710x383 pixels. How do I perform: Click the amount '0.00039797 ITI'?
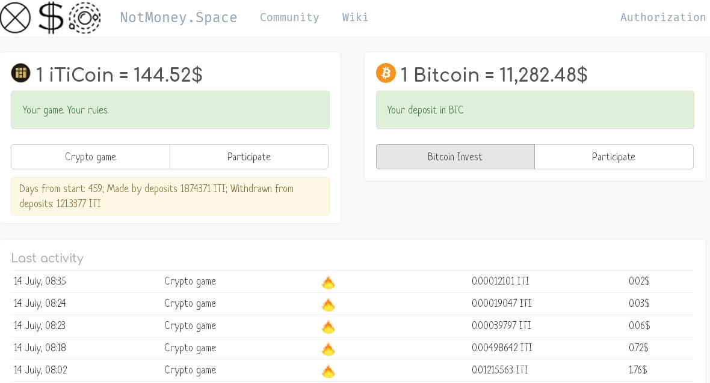tap(501, 325)
